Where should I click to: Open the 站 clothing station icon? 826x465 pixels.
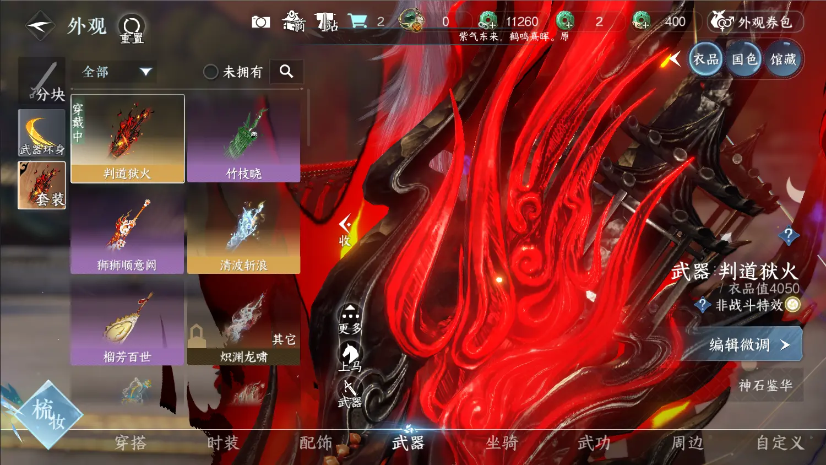tap(327, 22)
